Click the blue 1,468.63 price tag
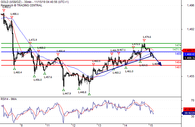 [189, 54]
